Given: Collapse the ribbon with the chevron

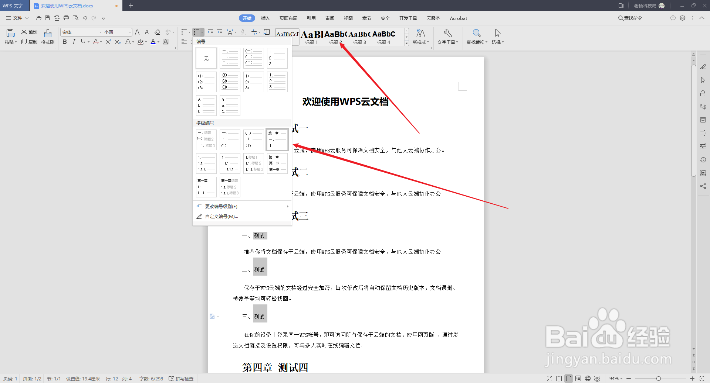Looking at the screenshot, I should pyautogui.click(x=702, y=18).
